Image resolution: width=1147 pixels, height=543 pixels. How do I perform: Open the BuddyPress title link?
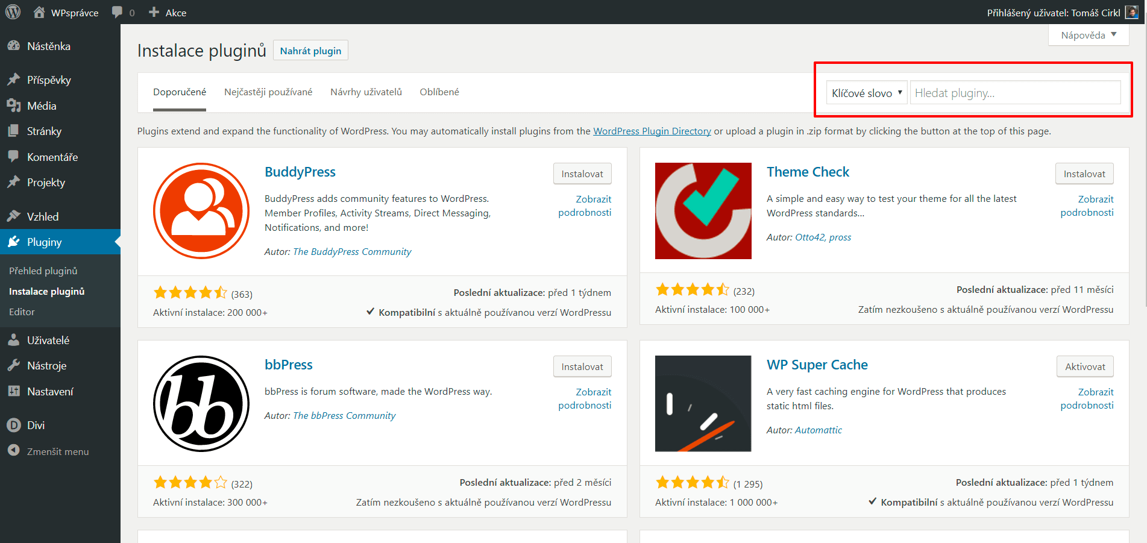coord(300,172)
